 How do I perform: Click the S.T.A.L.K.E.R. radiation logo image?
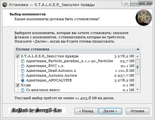144,18
